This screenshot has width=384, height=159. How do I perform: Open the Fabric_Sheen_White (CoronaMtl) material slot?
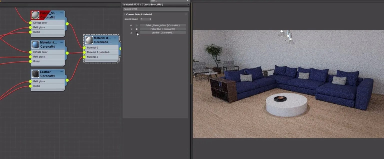click(162, 25)
